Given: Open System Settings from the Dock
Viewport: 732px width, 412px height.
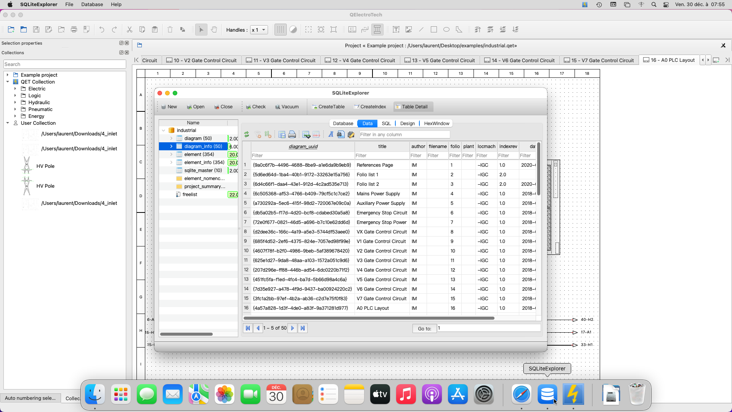Looking at the screenshot, I should click(x=484, y=394).
